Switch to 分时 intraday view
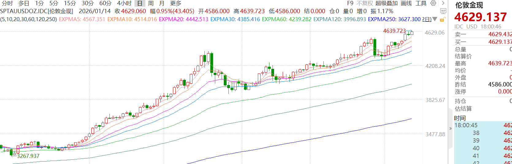512x164 pixels. point(7,3)
